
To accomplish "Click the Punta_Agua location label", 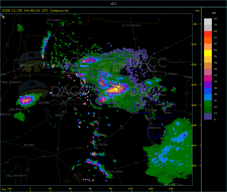I will [x=115, y=171].
